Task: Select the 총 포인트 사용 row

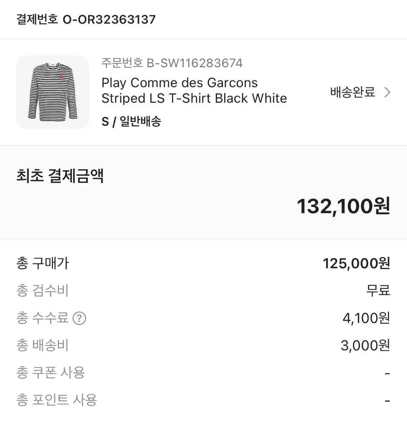Action: tap(203, 400)
